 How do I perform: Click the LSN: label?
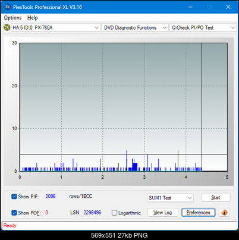[x=75, y=213]
